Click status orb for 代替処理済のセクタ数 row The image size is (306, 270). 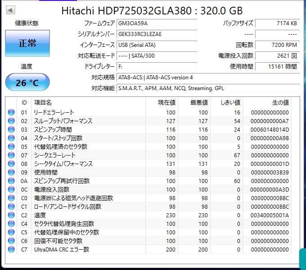tap(11, 146)
